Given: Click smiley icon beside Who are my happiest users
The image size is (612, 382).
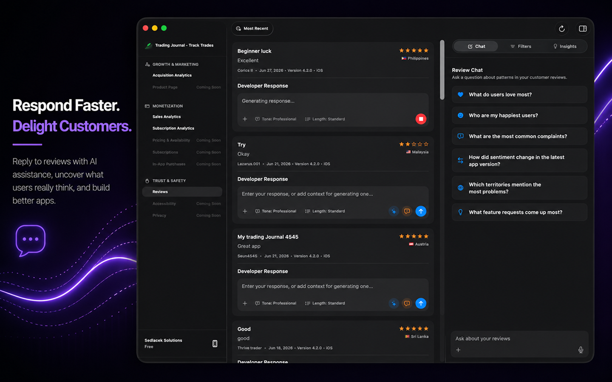Looking at the screenshot, I should click(460, 115).
